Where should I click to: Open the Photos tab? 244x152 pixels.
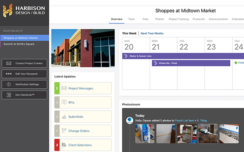(159, 19)
